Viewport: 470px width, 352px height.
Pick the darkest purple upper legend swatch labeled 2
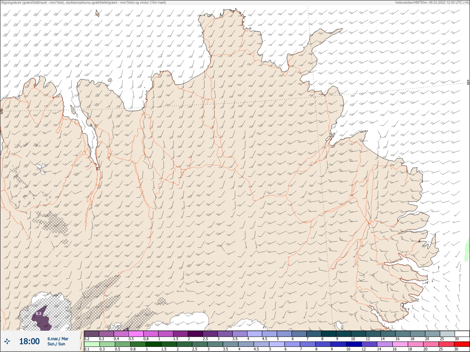(x=195, y=334)
